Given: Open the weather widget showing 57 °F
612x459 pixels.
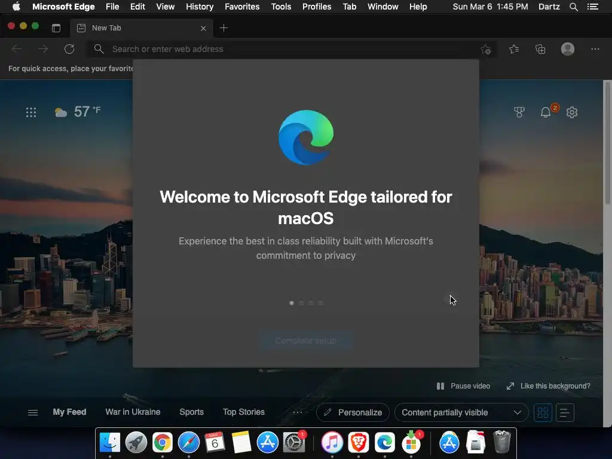Looking at the screenshot, I should click(78, 112).
